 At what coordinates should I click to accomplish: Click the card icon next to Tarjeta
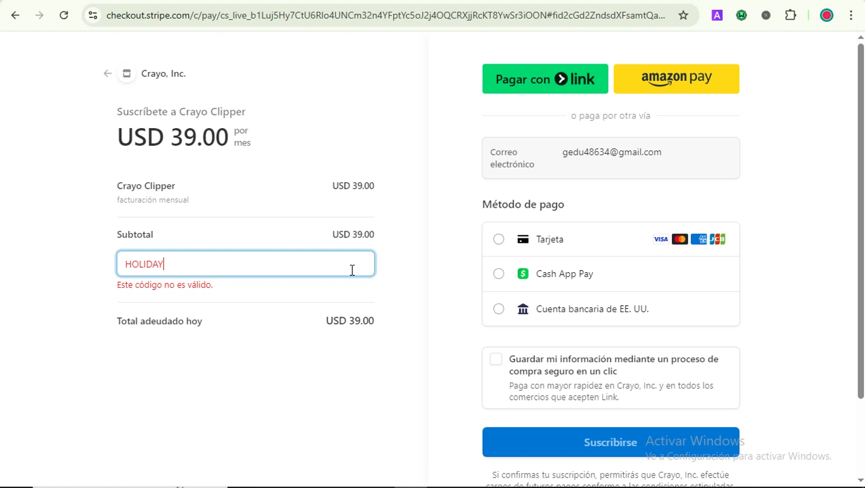[x=523, y=239]
